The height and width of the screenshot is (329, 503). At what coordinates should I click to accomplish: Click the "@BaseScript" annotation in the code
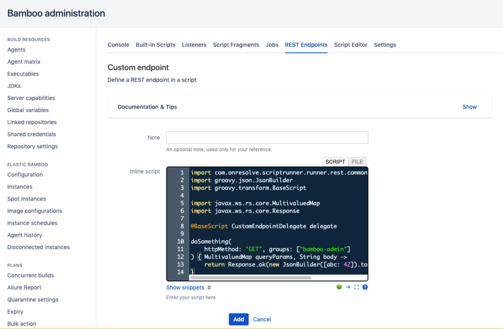point(209,226)
